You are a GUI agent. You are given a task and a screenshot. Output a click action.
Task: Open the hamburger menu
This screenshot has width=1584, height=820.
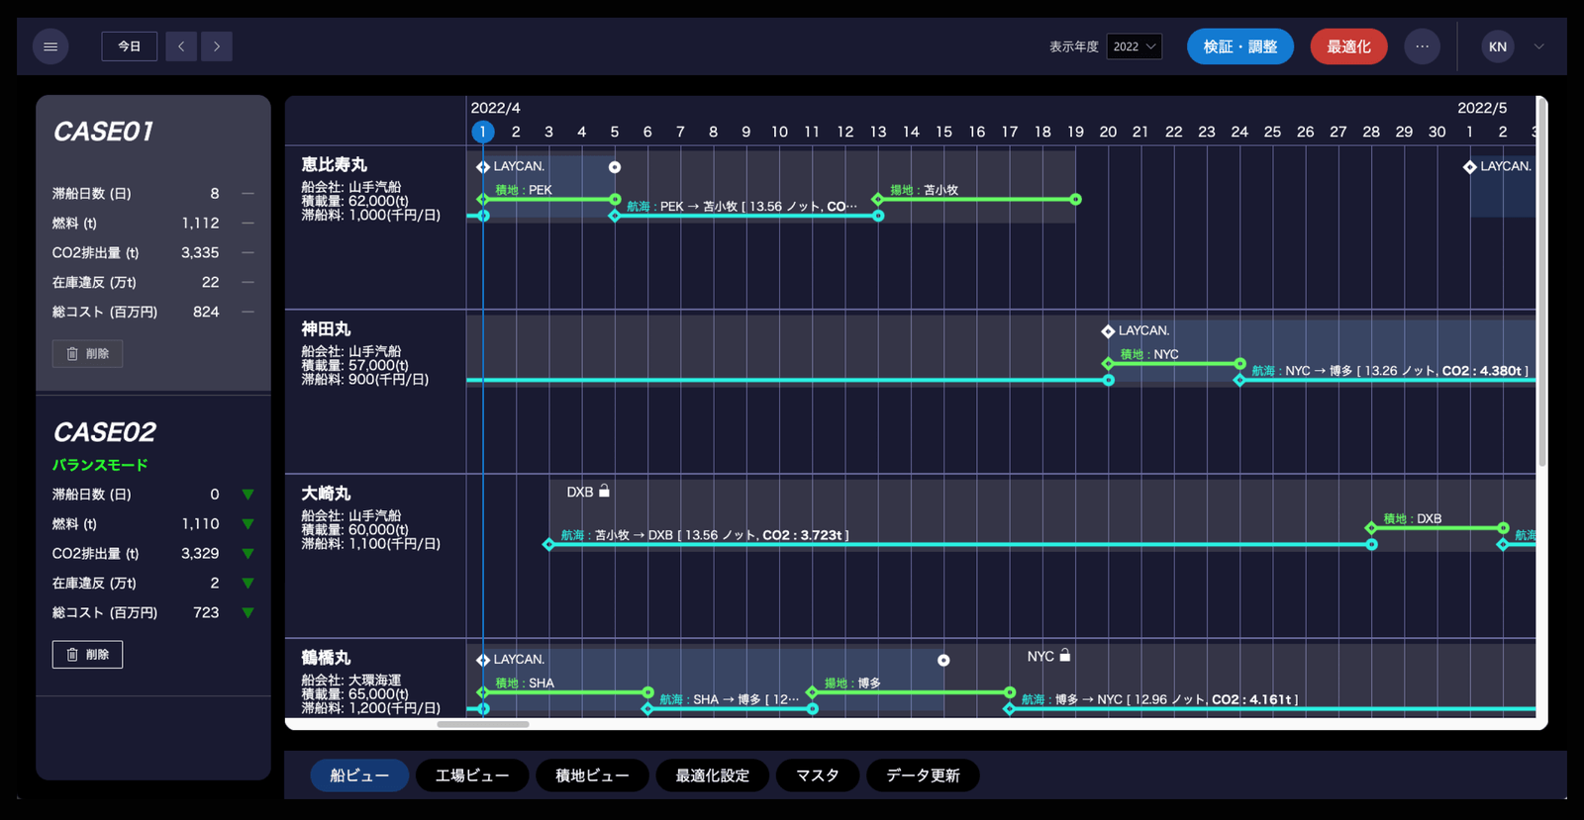coord(50,46)
